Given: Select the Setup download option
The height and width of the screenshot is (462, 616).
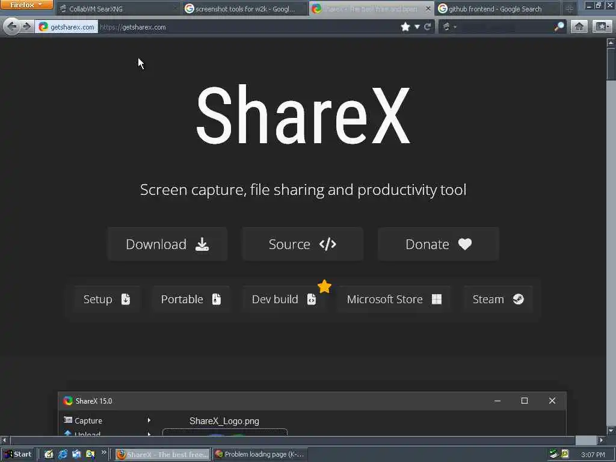Looking at the screenshot, I should point(107,300).
